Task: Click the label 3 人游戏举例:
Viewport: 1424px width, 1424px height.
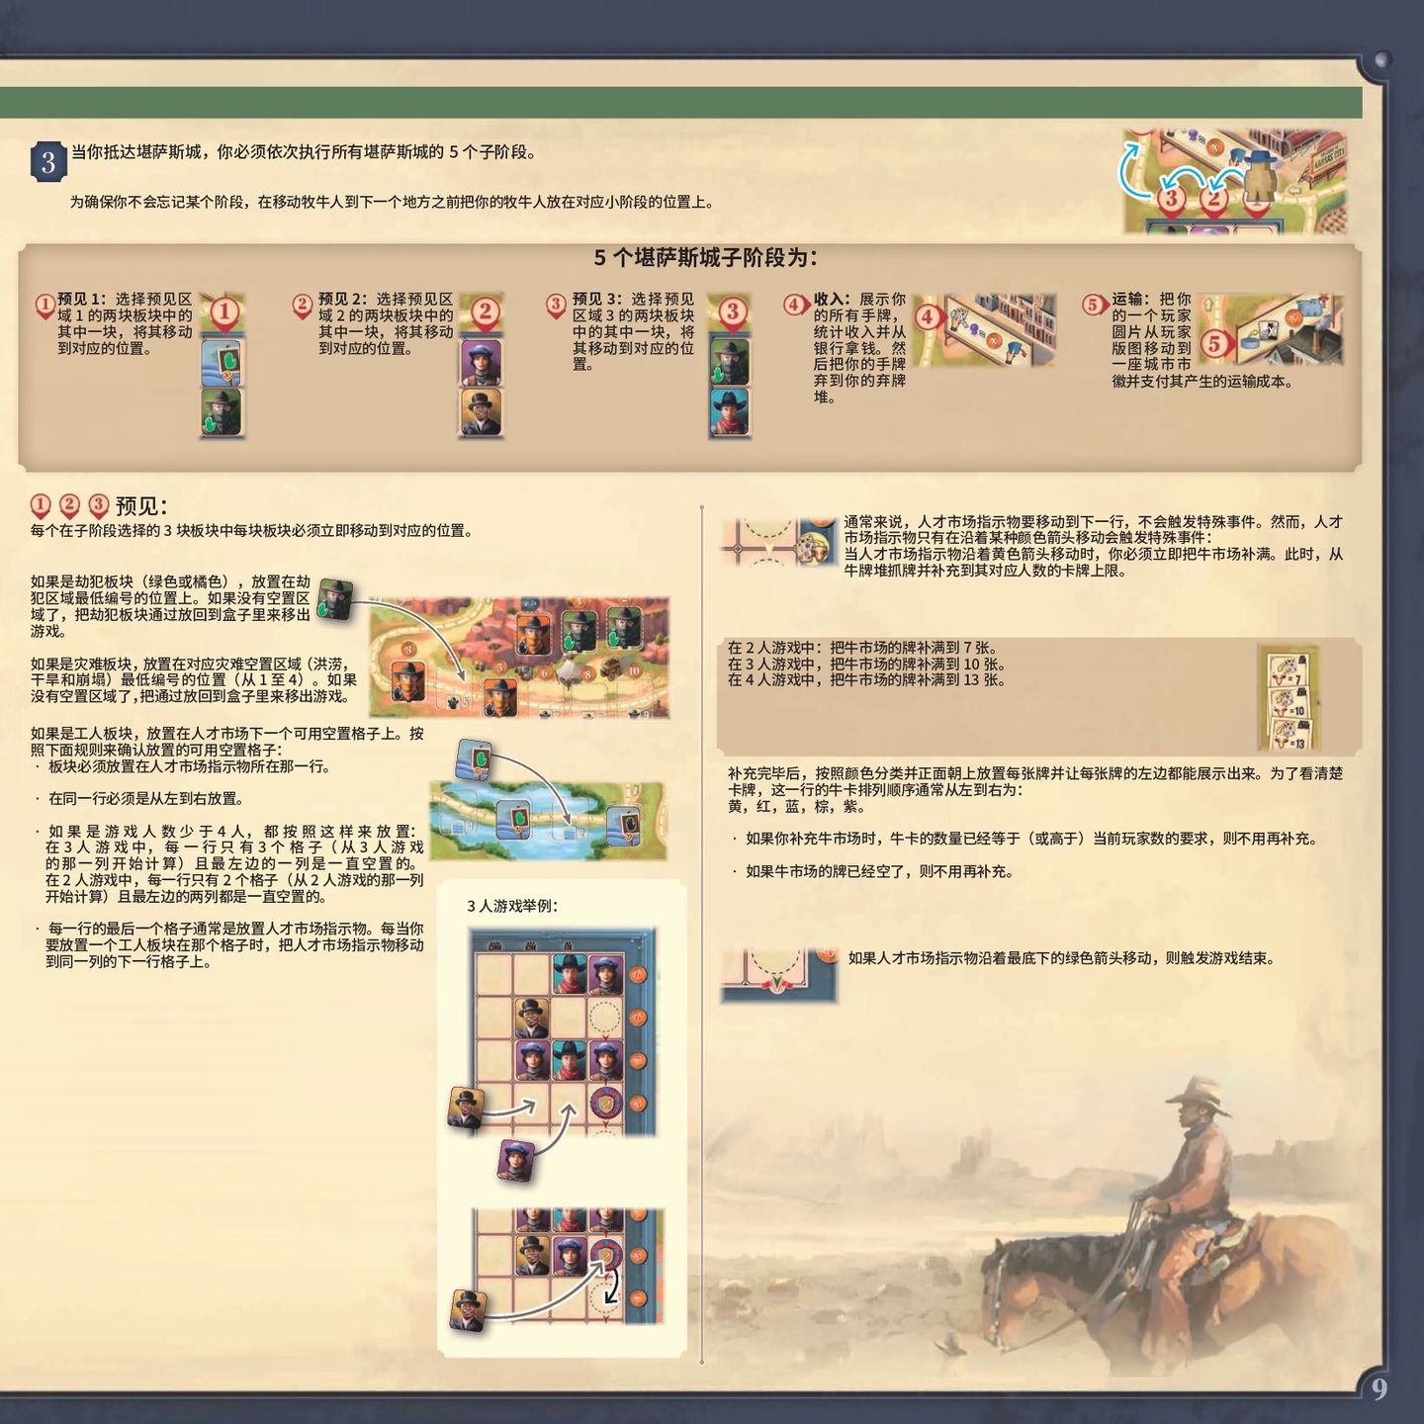Action: pos(512,906)
